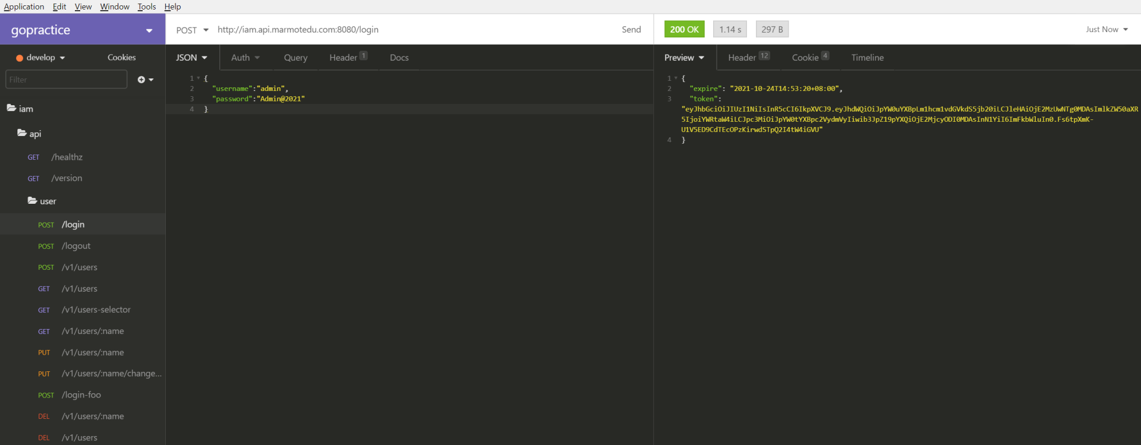Open the Tools menu
1141x445 pixels.
coord(146,7)
